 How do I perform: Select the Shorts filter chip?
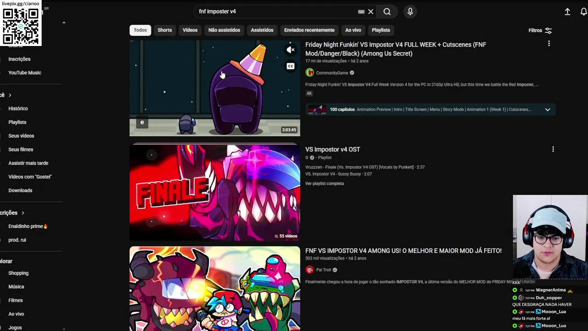164,30
